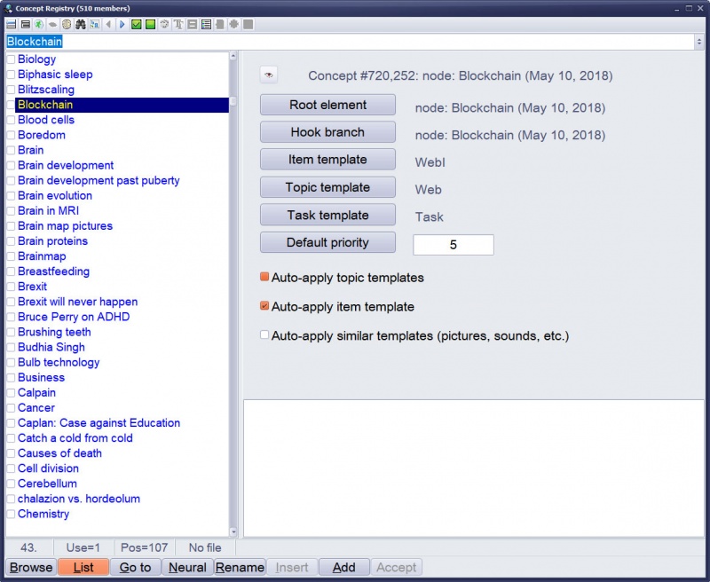The height and width of the screenshot is (582, 710).
Task: Enable Auto-apply similar templates
Action: click(264, 334)
